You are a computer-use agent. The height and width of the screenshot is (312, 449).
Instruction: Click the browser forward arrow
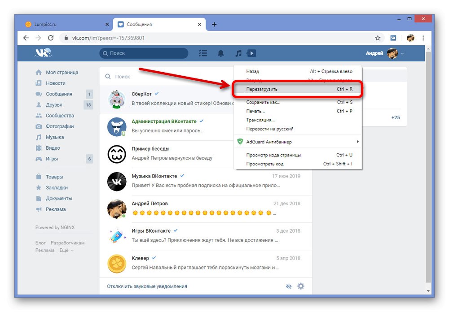click(38, 38)
